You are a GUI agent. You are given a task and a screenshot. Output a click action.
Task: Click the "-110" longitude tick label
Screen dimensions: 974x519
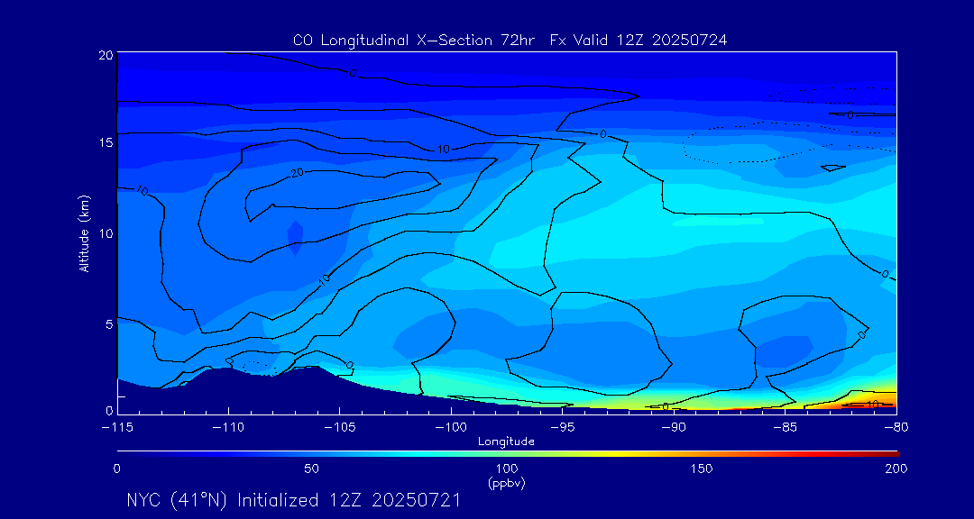coord(228,428)
